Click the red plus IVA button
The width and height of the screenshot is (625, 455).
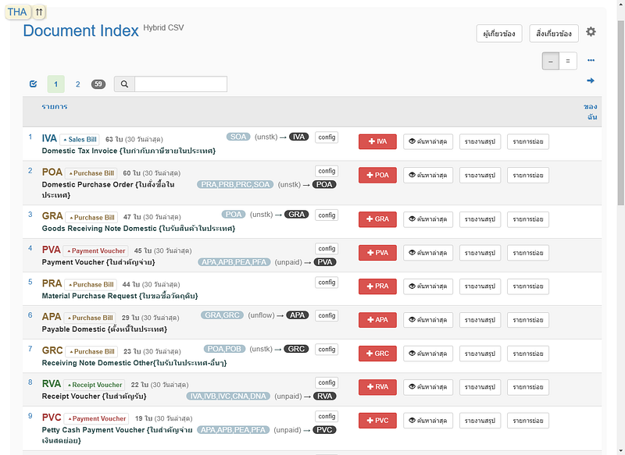[377, 141]
